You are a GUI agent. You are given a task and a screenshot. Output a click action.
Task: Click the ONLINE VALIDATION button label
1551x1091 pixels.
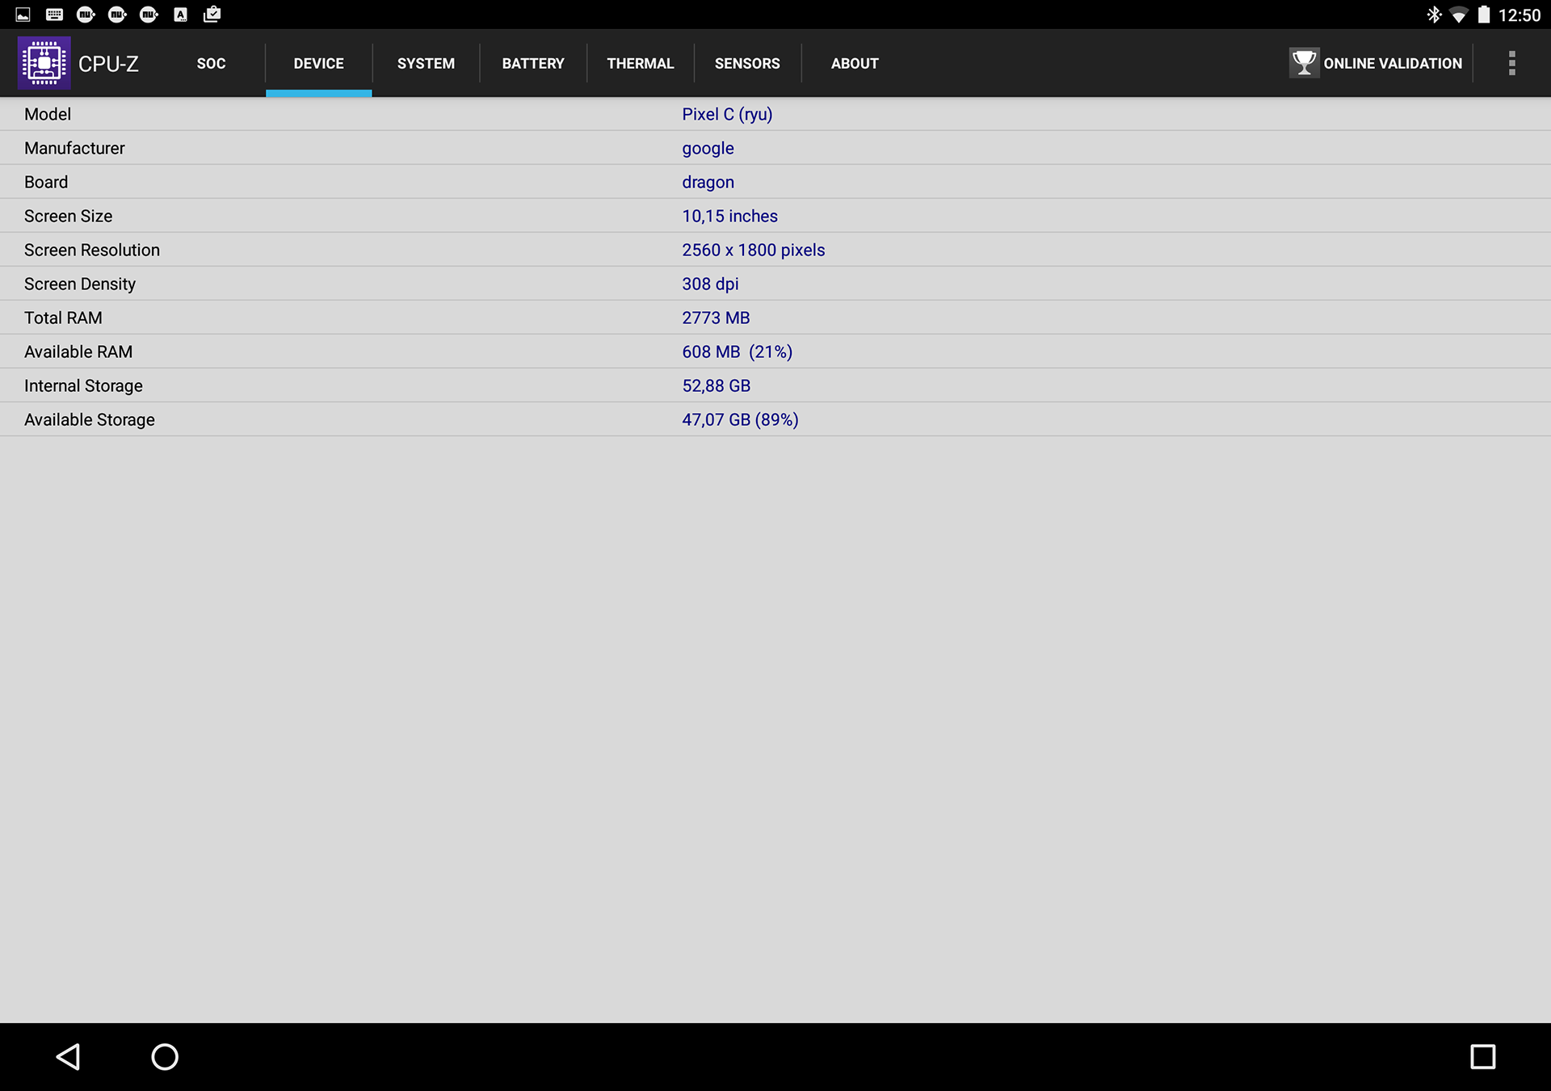(1393, 63)
